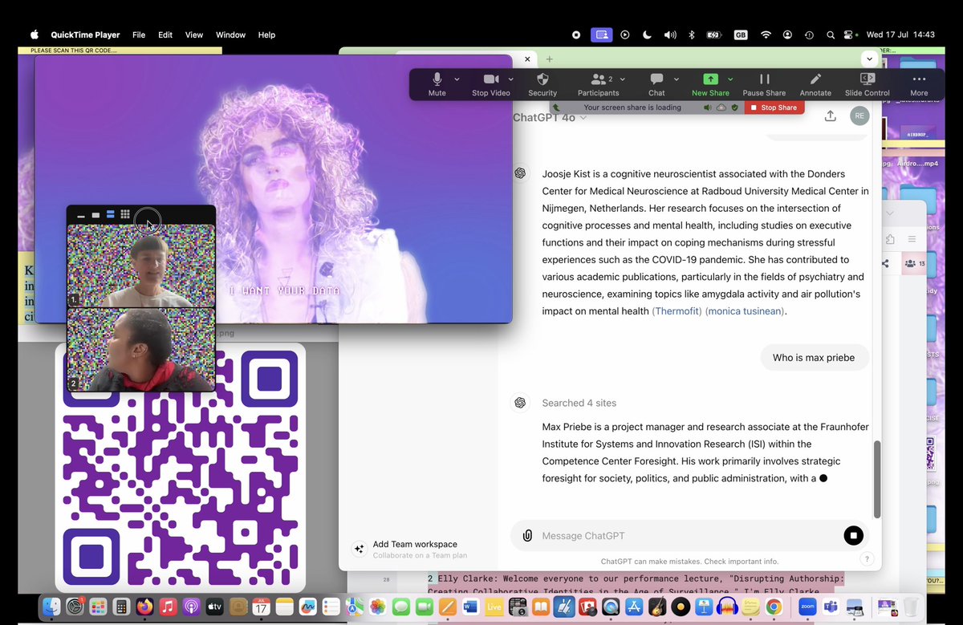Switch Zoom video panel to minimized strip view
This screenshot has width=963, height=625.
click(81, 215)
